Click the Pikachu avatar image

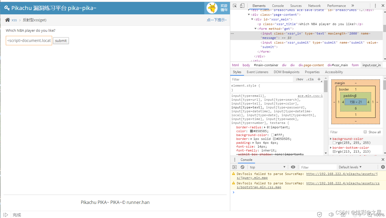(x=212, y=8)
